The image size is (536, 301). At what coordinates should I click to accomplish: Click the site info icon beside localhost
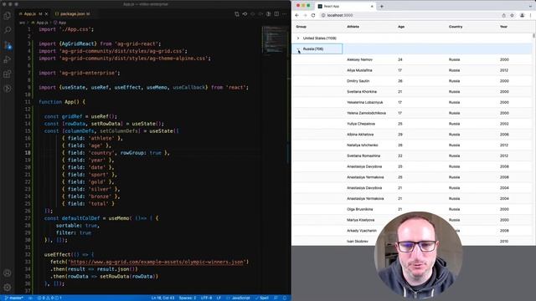click(x=323, y=15)
